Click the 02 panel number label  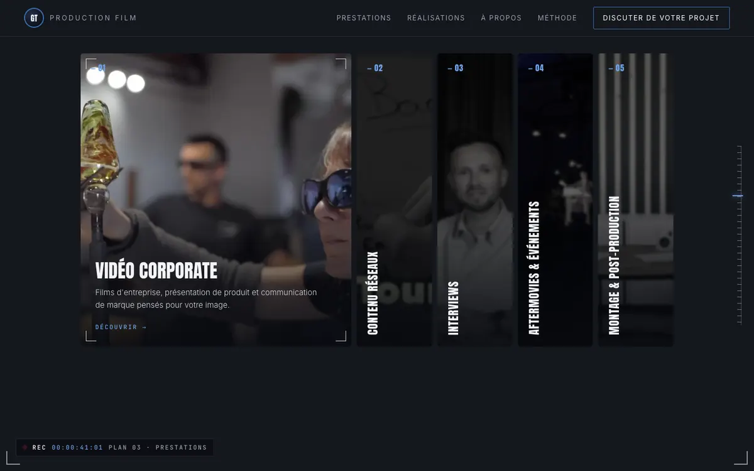click(375, 68)
